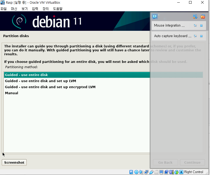Expand the Auto capture keyboard notification text

click(173, 36)
